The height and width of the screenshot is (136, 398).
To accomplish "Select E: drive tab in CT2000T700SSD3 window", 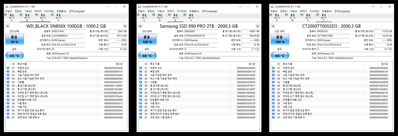I will point(308,18).
